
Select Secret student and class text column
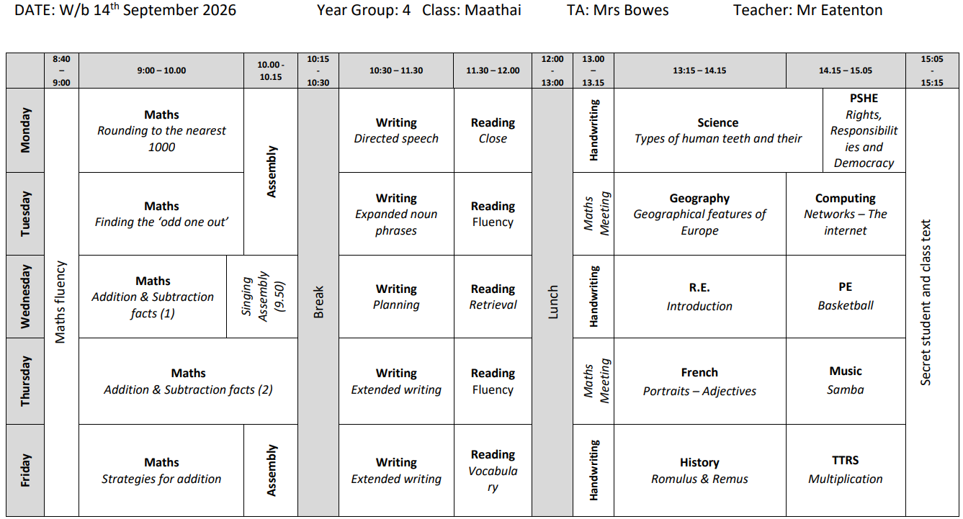tap(926, 302)
